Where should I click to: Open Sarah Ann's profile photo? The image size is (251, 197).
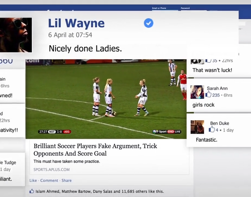tap(197, 92)
